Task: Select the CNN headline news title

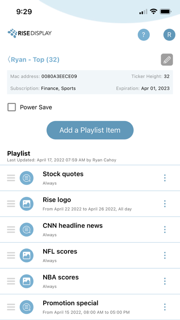Action: 73,225
